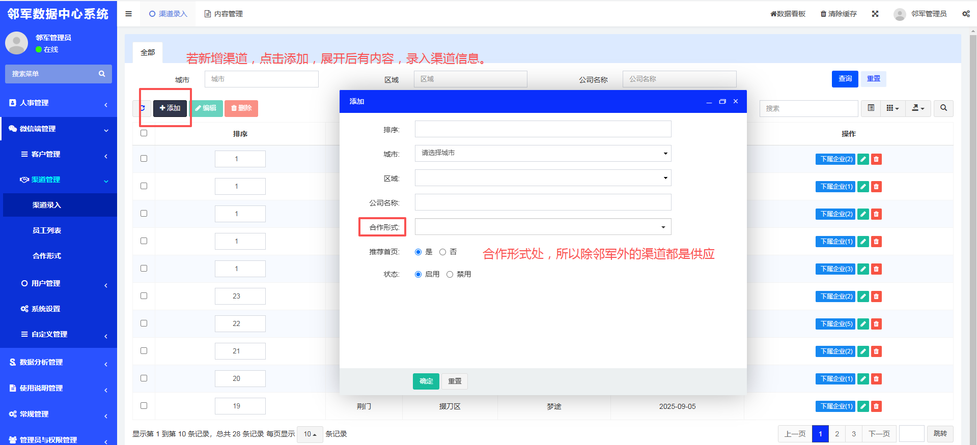Expand the 用户管理 submenu
The width and height of the screenshot is (977, 445).
[x=59, y=284]
